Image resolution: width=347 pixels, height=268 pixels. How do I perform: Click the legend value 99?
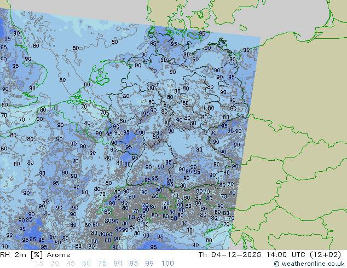(x=149, y=264)
